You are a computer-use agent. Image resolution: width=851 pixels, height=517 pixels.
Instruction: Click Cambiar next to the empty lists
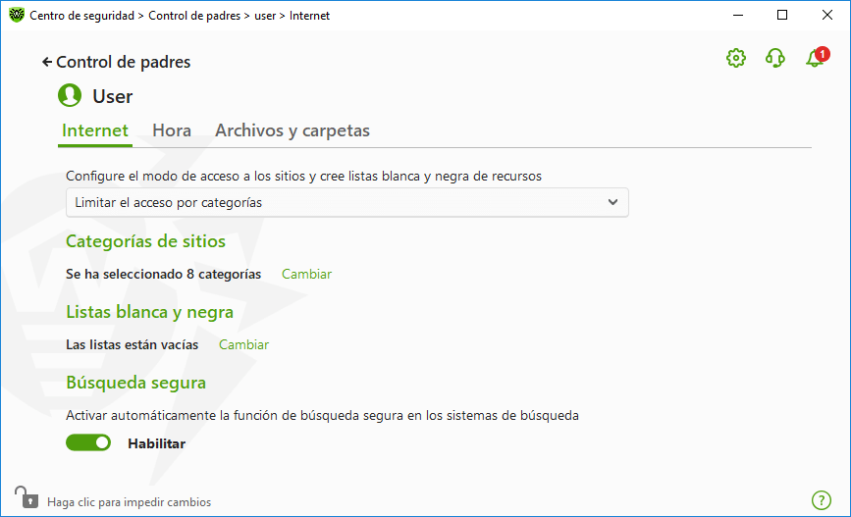point(243,344)
